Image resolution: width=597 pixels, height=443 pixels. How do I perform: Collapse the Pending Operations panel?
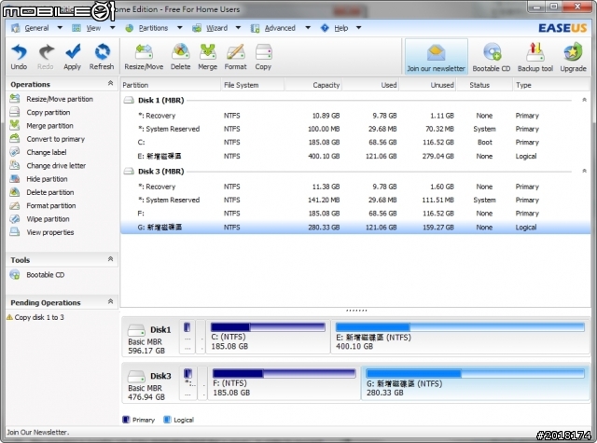110,302
